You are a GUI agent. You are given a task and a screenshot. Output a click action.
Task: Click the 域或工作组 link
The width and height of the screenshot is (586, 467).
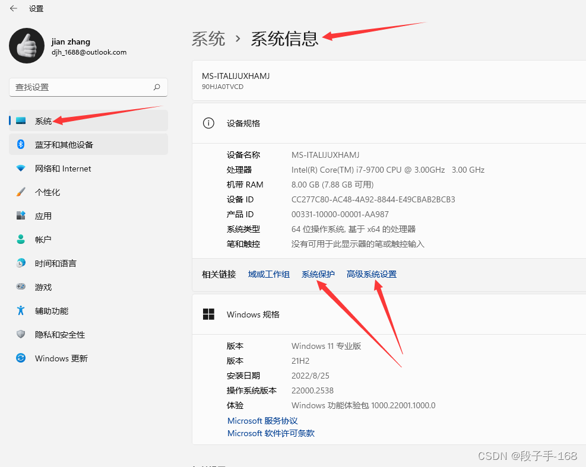point(269,274)
